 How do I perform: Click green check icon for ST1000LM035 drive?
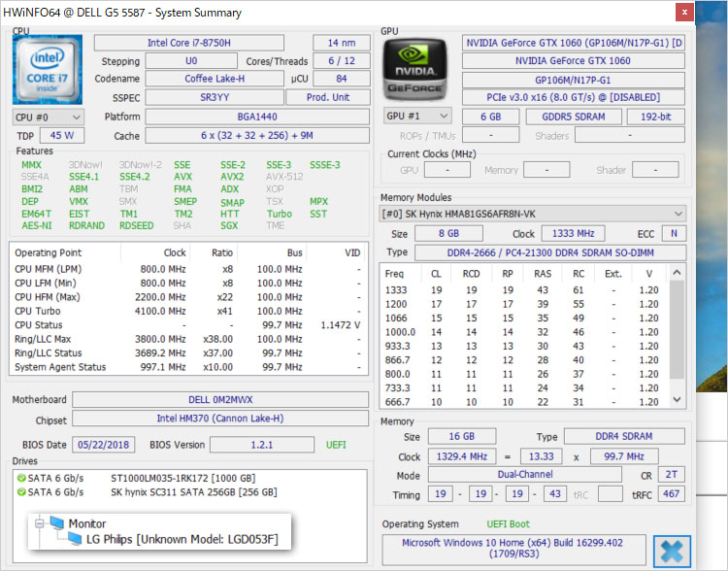pos(21,478)
